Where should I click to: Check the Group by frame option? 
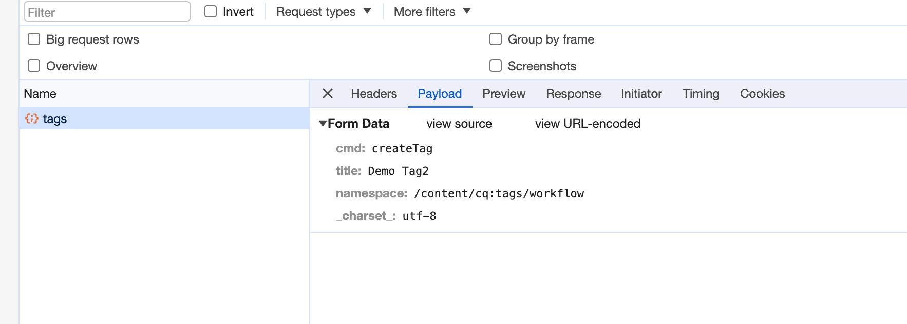click(x=496, y=39)
